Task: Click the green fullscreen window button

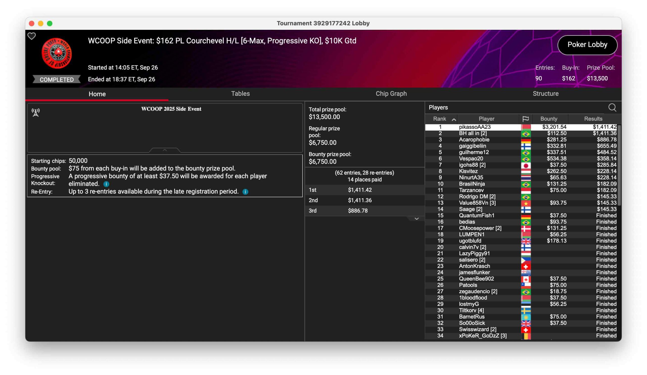Action: click(x=50, y=24)
